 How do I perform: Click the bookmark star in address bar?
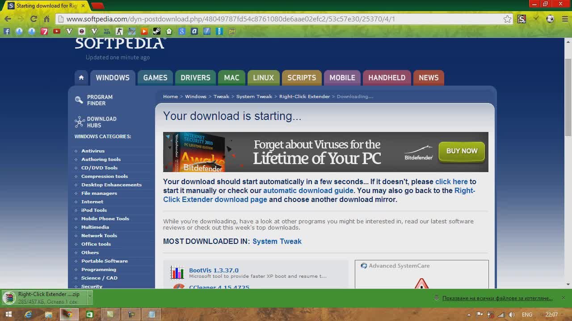pos(507,19)
